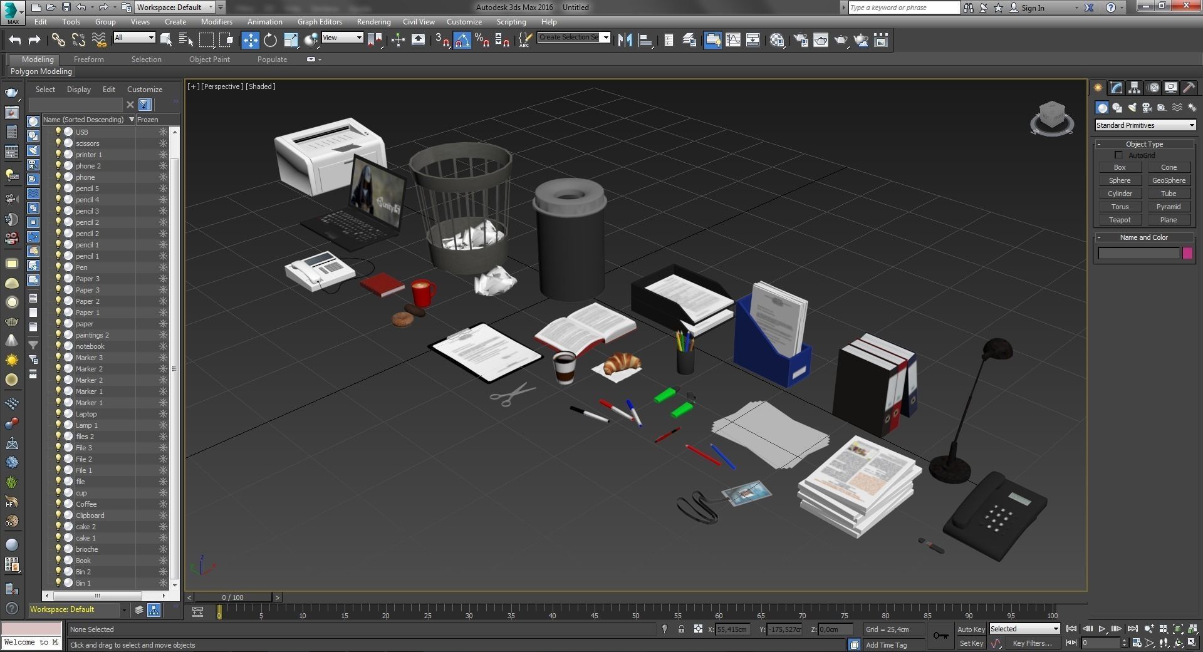This screenshot has height=652, width=1203.
Task: Click the Box primitive button
Action: tap(1120, 167)
